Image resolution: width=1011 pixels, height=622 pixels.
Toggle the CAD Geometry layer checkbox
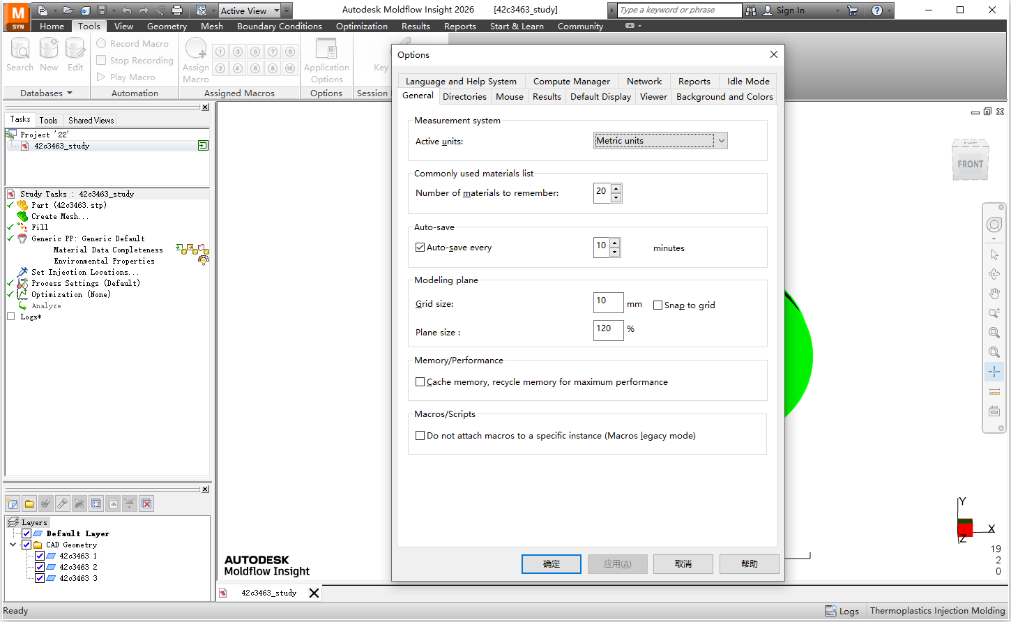(26, 545)
